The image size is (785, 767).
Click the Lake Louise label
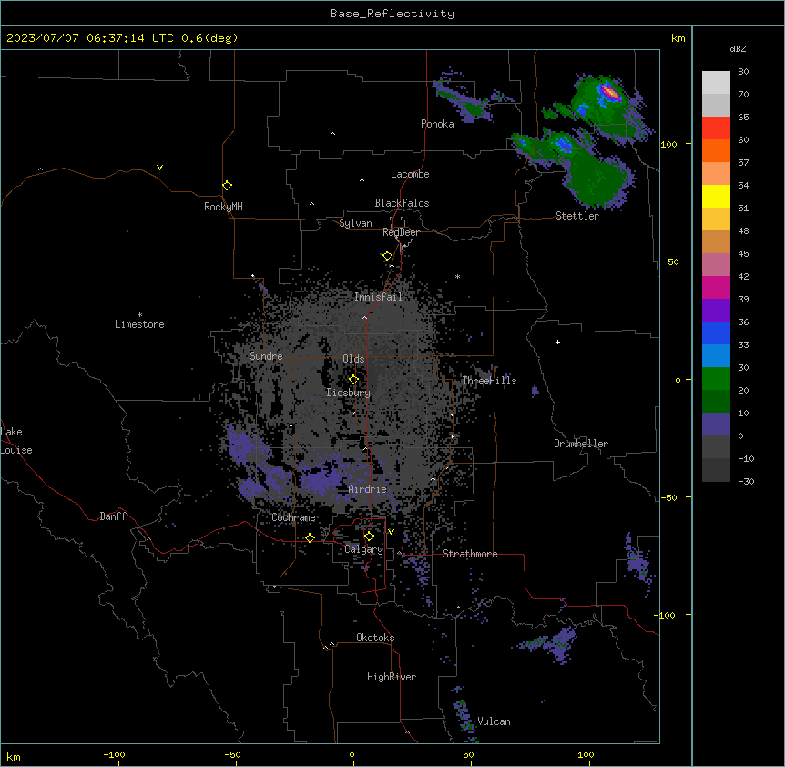pos(16,441)
